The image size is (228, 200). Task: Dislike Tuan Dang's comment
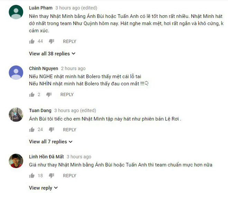click(x=51, y=130)
